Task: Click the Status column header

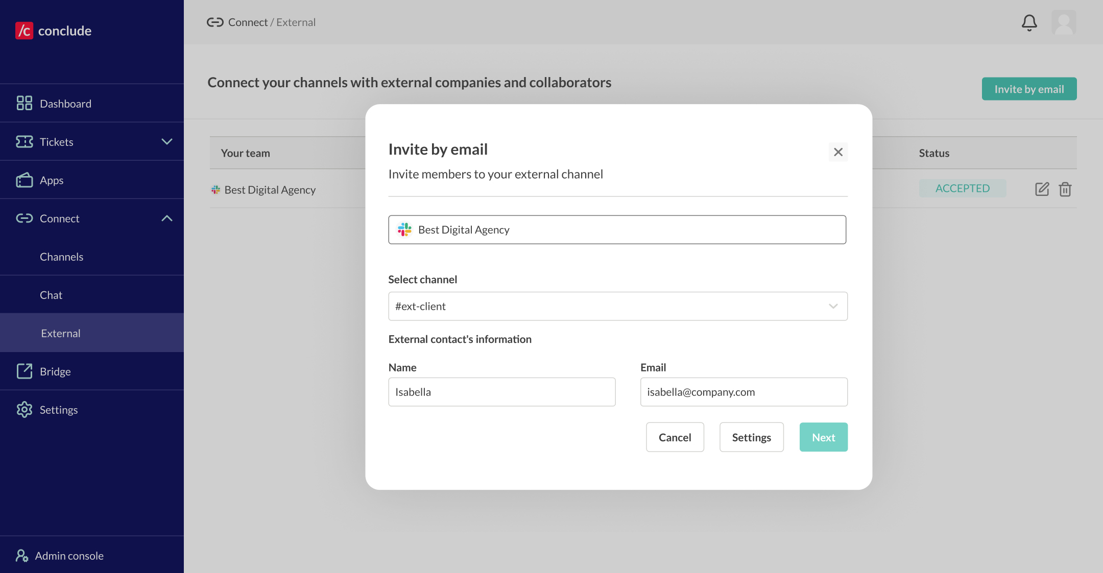Action: coord(934,153)
